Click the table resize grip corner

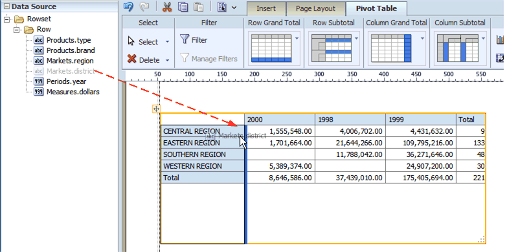pos(481,239)
